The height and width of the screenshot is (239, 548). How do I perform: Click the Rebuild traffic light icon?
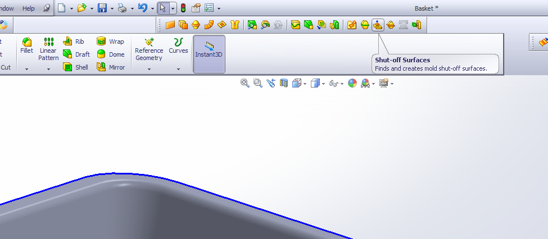183,8
